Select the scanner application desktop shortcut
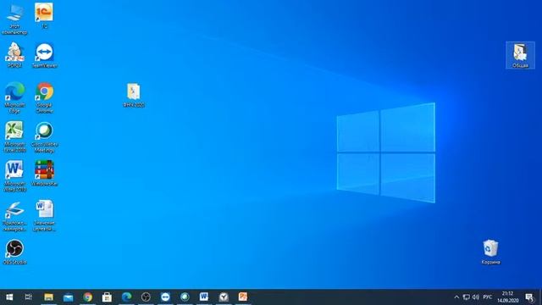 (14, 217)
